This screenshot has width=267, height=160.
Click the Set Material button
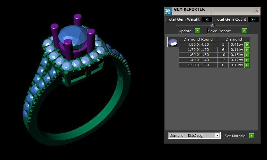pos(236,136)
